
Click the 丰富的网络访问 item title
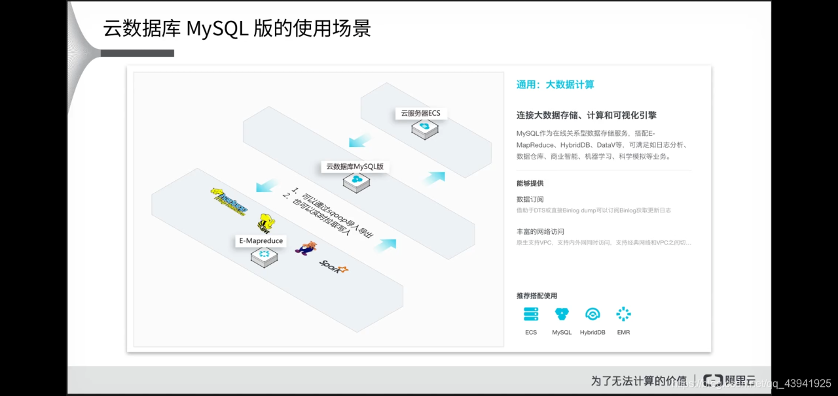(x=540, y=231)
